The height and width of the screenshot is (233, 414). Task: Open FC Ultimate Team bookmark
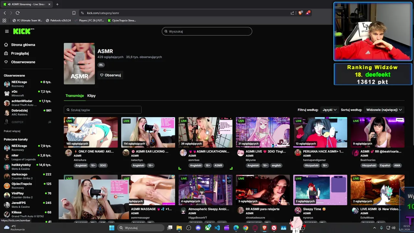point(27,20)
